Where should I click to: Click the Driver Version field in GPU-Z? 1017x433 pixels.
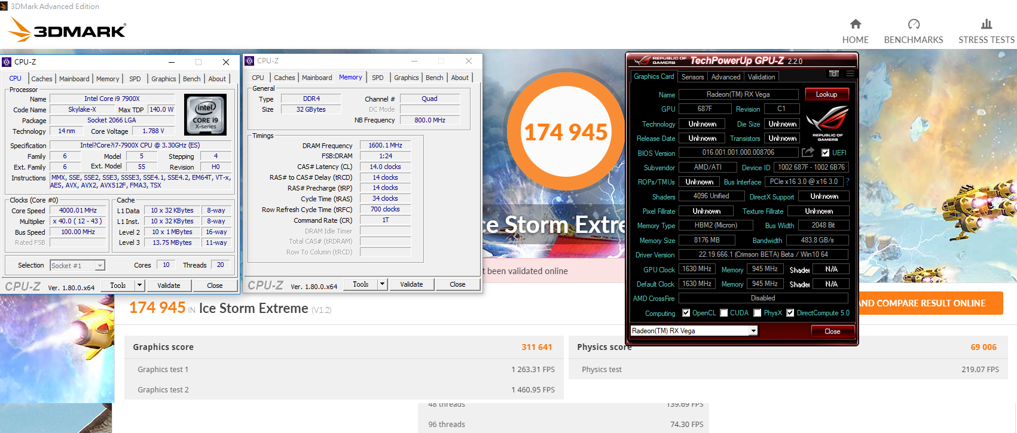[x=763, y=254]
